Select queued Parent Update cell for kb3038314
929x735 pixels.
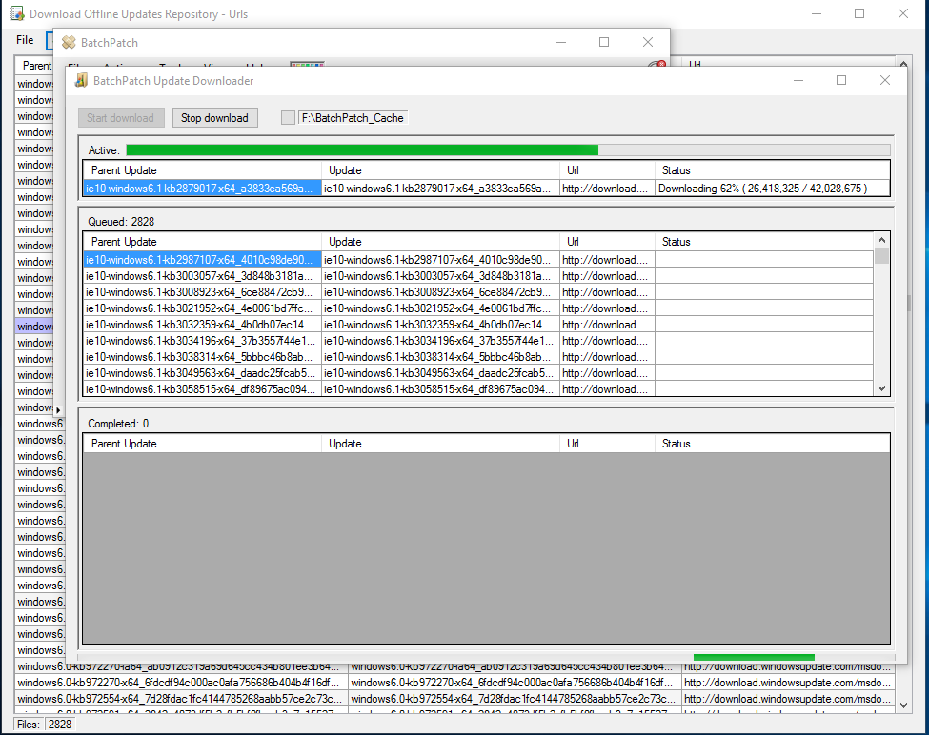tap(202, 357)
